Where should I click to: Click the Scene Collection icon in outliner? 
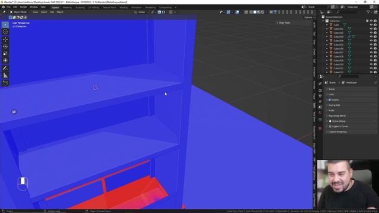323,17
